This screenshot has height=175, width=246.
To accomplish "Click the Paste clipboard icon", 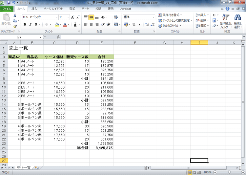I will tap(7, 17).
